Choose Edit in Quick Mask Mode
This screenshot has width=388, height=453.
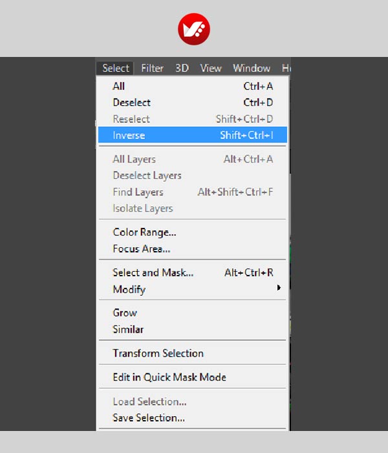(x=193, y=377)
